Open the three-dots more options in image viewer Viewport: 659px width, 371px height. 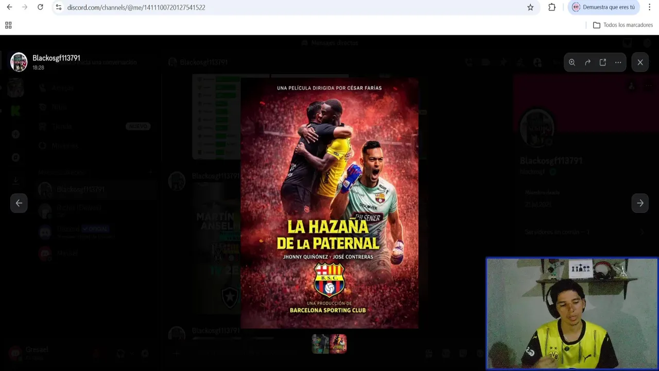(618, 62)
